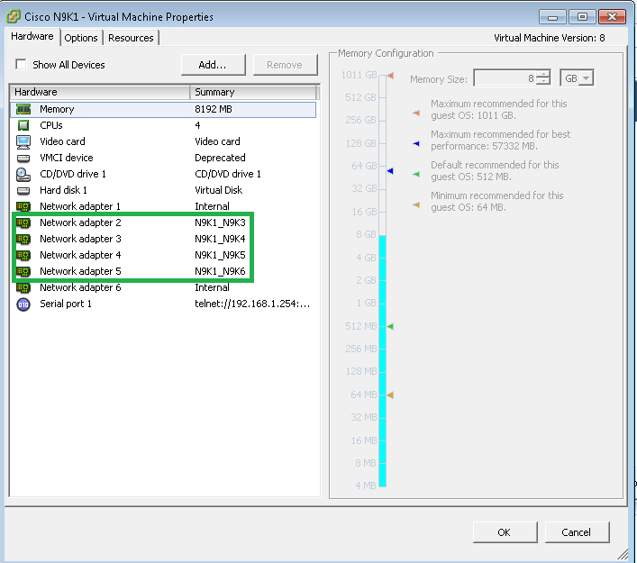
Task: Decrease memory size with the down arrow
Action: [x=543, y=81]
